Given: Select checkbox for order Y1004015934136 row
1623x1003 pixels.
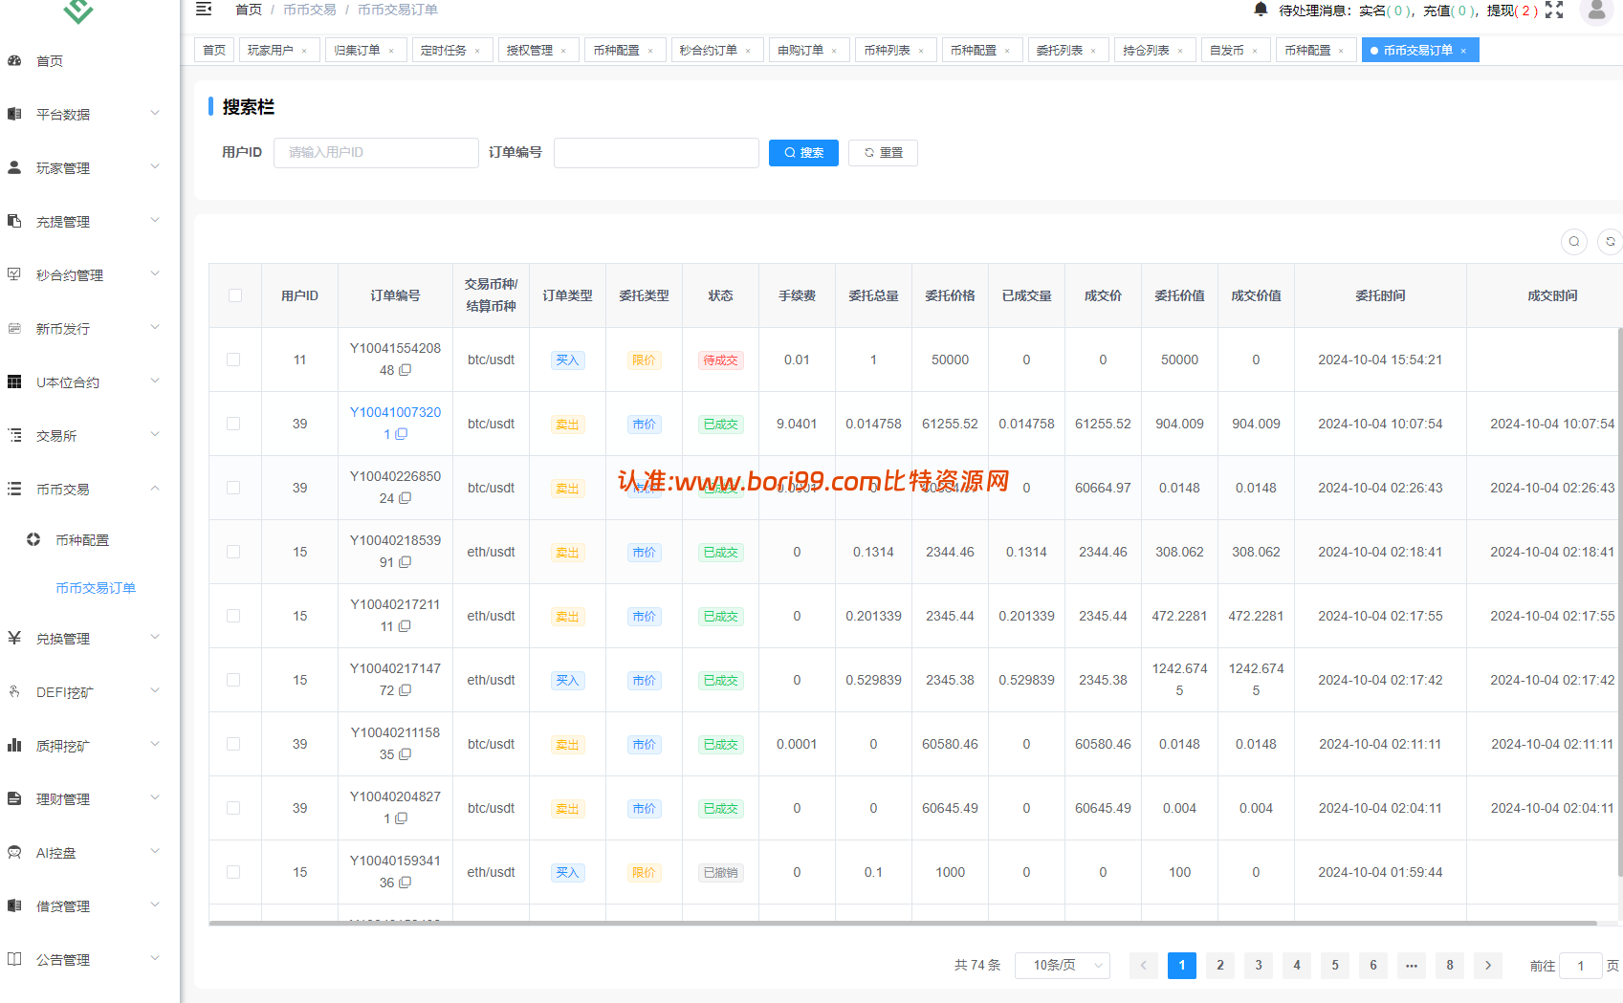Looking at the screenshot, I should pos(233,872).
